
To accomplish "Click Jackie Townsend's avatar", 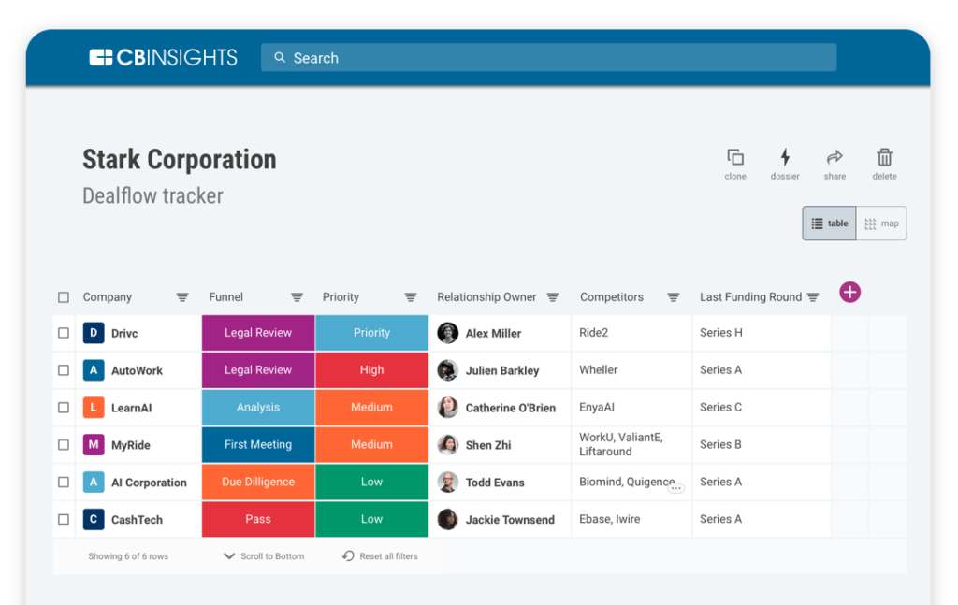I will (x=448, y=519).
